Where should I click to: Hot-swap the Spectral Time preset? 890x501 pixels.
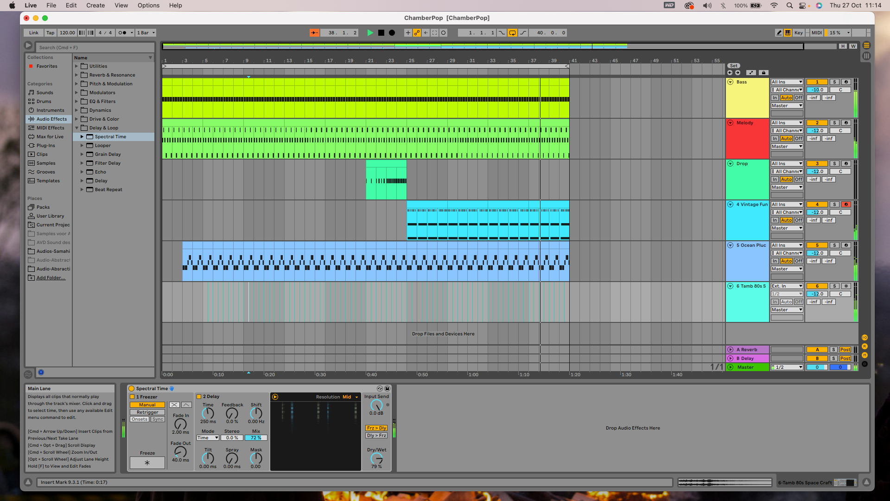[x=380, y=389]
